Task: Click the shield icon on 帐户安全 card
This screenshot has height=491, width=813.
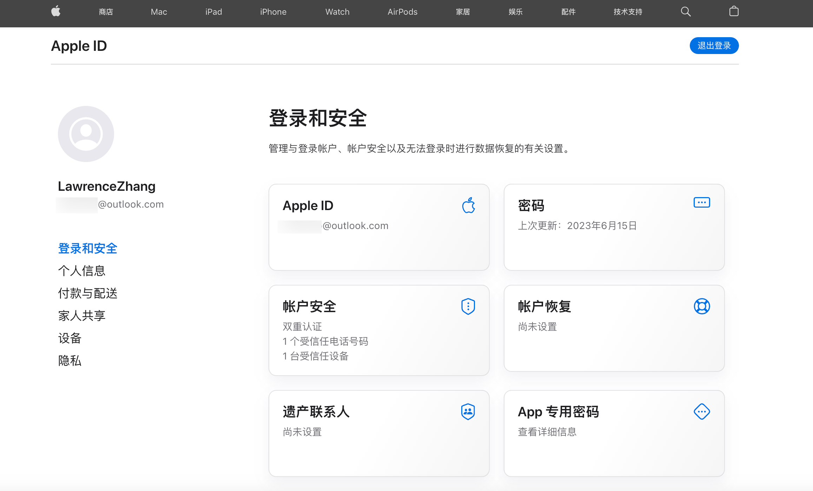Action: [468, 307]
